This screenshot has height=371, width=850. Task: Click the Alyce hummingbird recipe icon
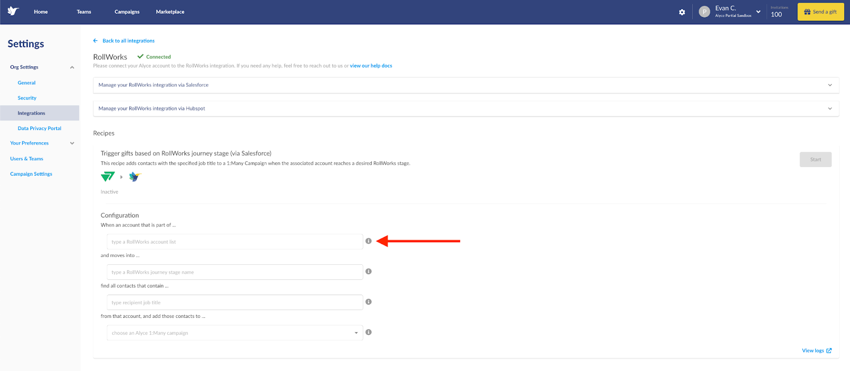tap(135, 176)
